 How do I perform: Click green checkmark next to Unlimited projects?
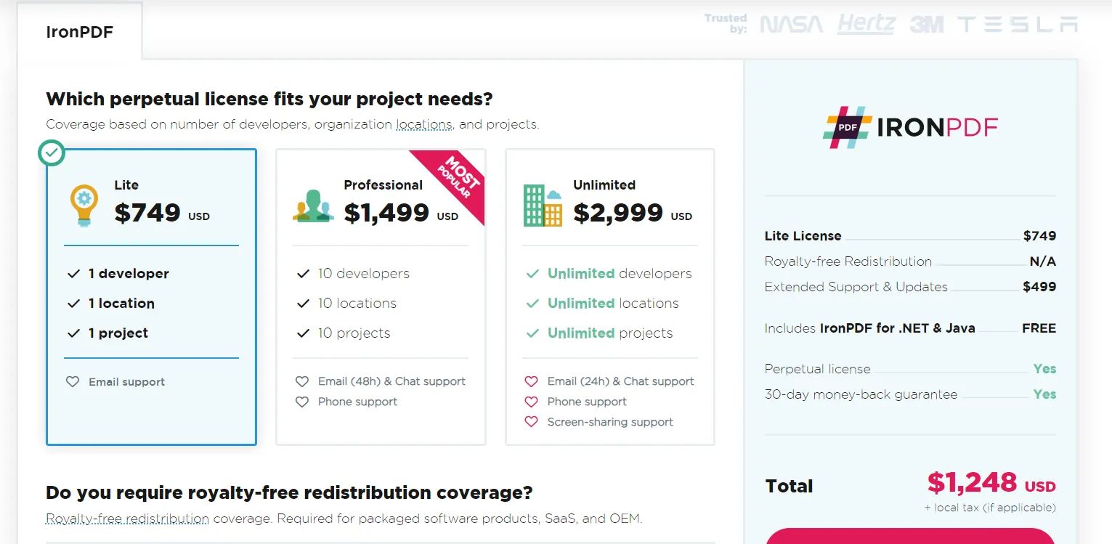[x=532, y=333]
